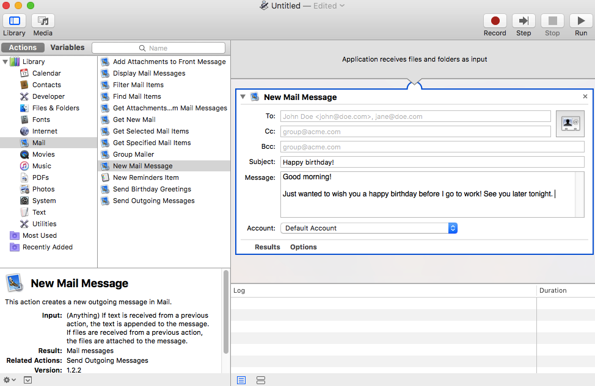Click the Subject field

coord(433,162)
